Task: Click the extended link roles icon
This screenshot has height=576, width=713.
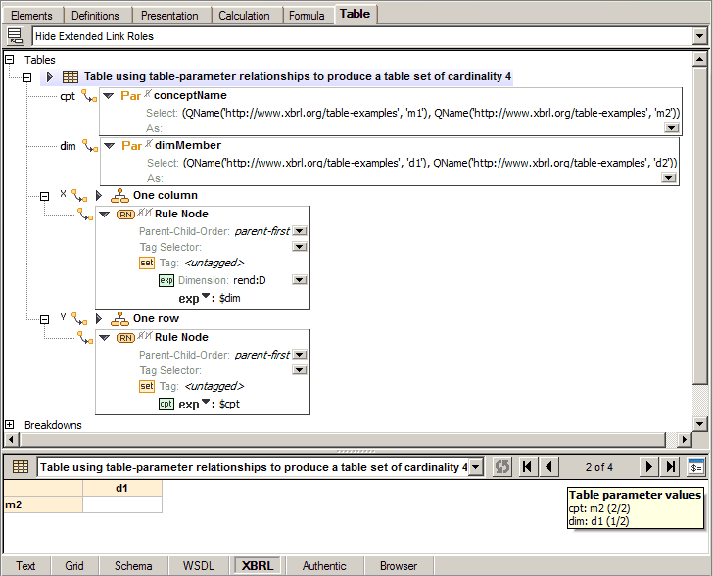Action: pyautogui.click(x=14, y=36)
